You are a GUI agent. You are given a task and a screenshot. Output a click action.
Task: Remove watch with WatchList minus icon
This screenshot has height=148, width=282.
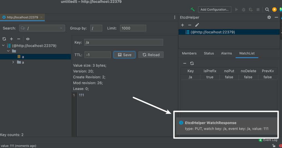(x=185, y=63)
